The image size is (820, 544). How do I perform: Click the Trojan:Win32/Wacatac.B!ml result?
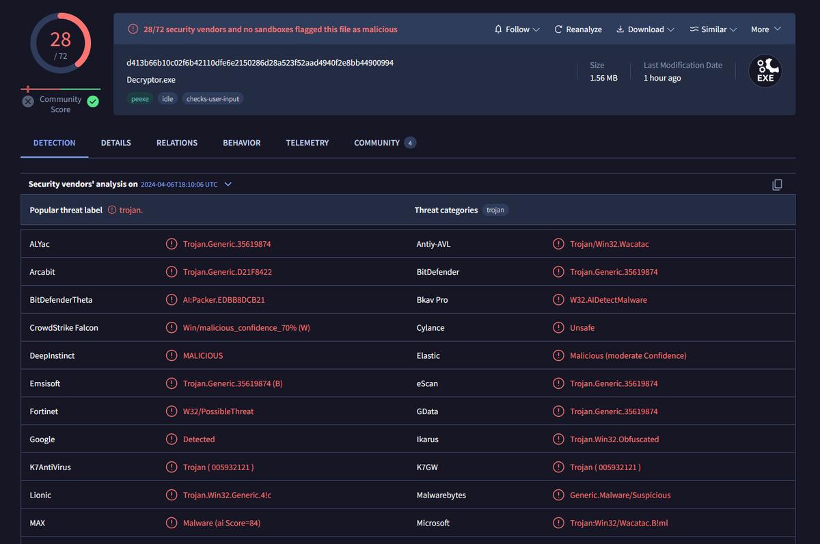619,523
